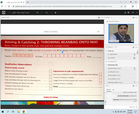
Task: Click Start My Webcam button
Action: 113,22
